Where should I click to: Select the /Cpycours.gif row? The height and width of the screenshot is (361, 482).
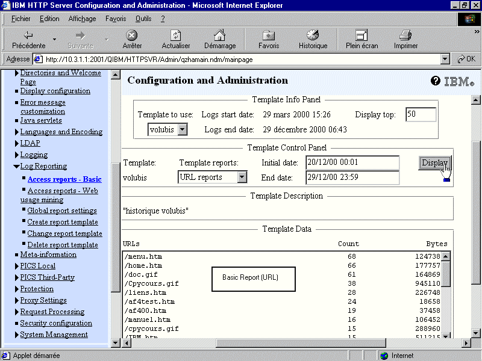[x=282, y=283]
